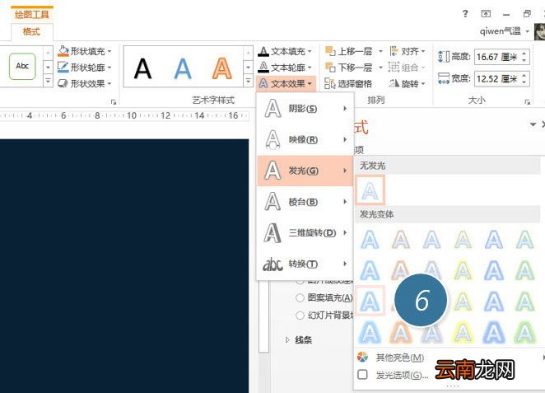Launch Size (大小) group dialog launcher
Screen dimensions: 545x393
tap(527, 102)
